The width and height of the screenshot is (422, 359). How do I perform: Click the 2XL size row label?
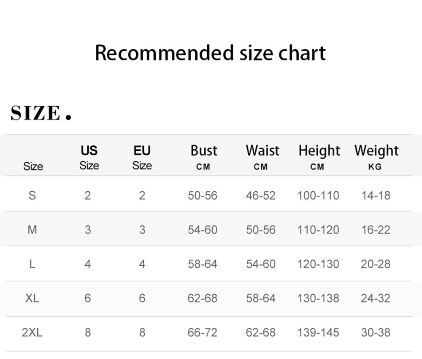[x=32, y=332]
